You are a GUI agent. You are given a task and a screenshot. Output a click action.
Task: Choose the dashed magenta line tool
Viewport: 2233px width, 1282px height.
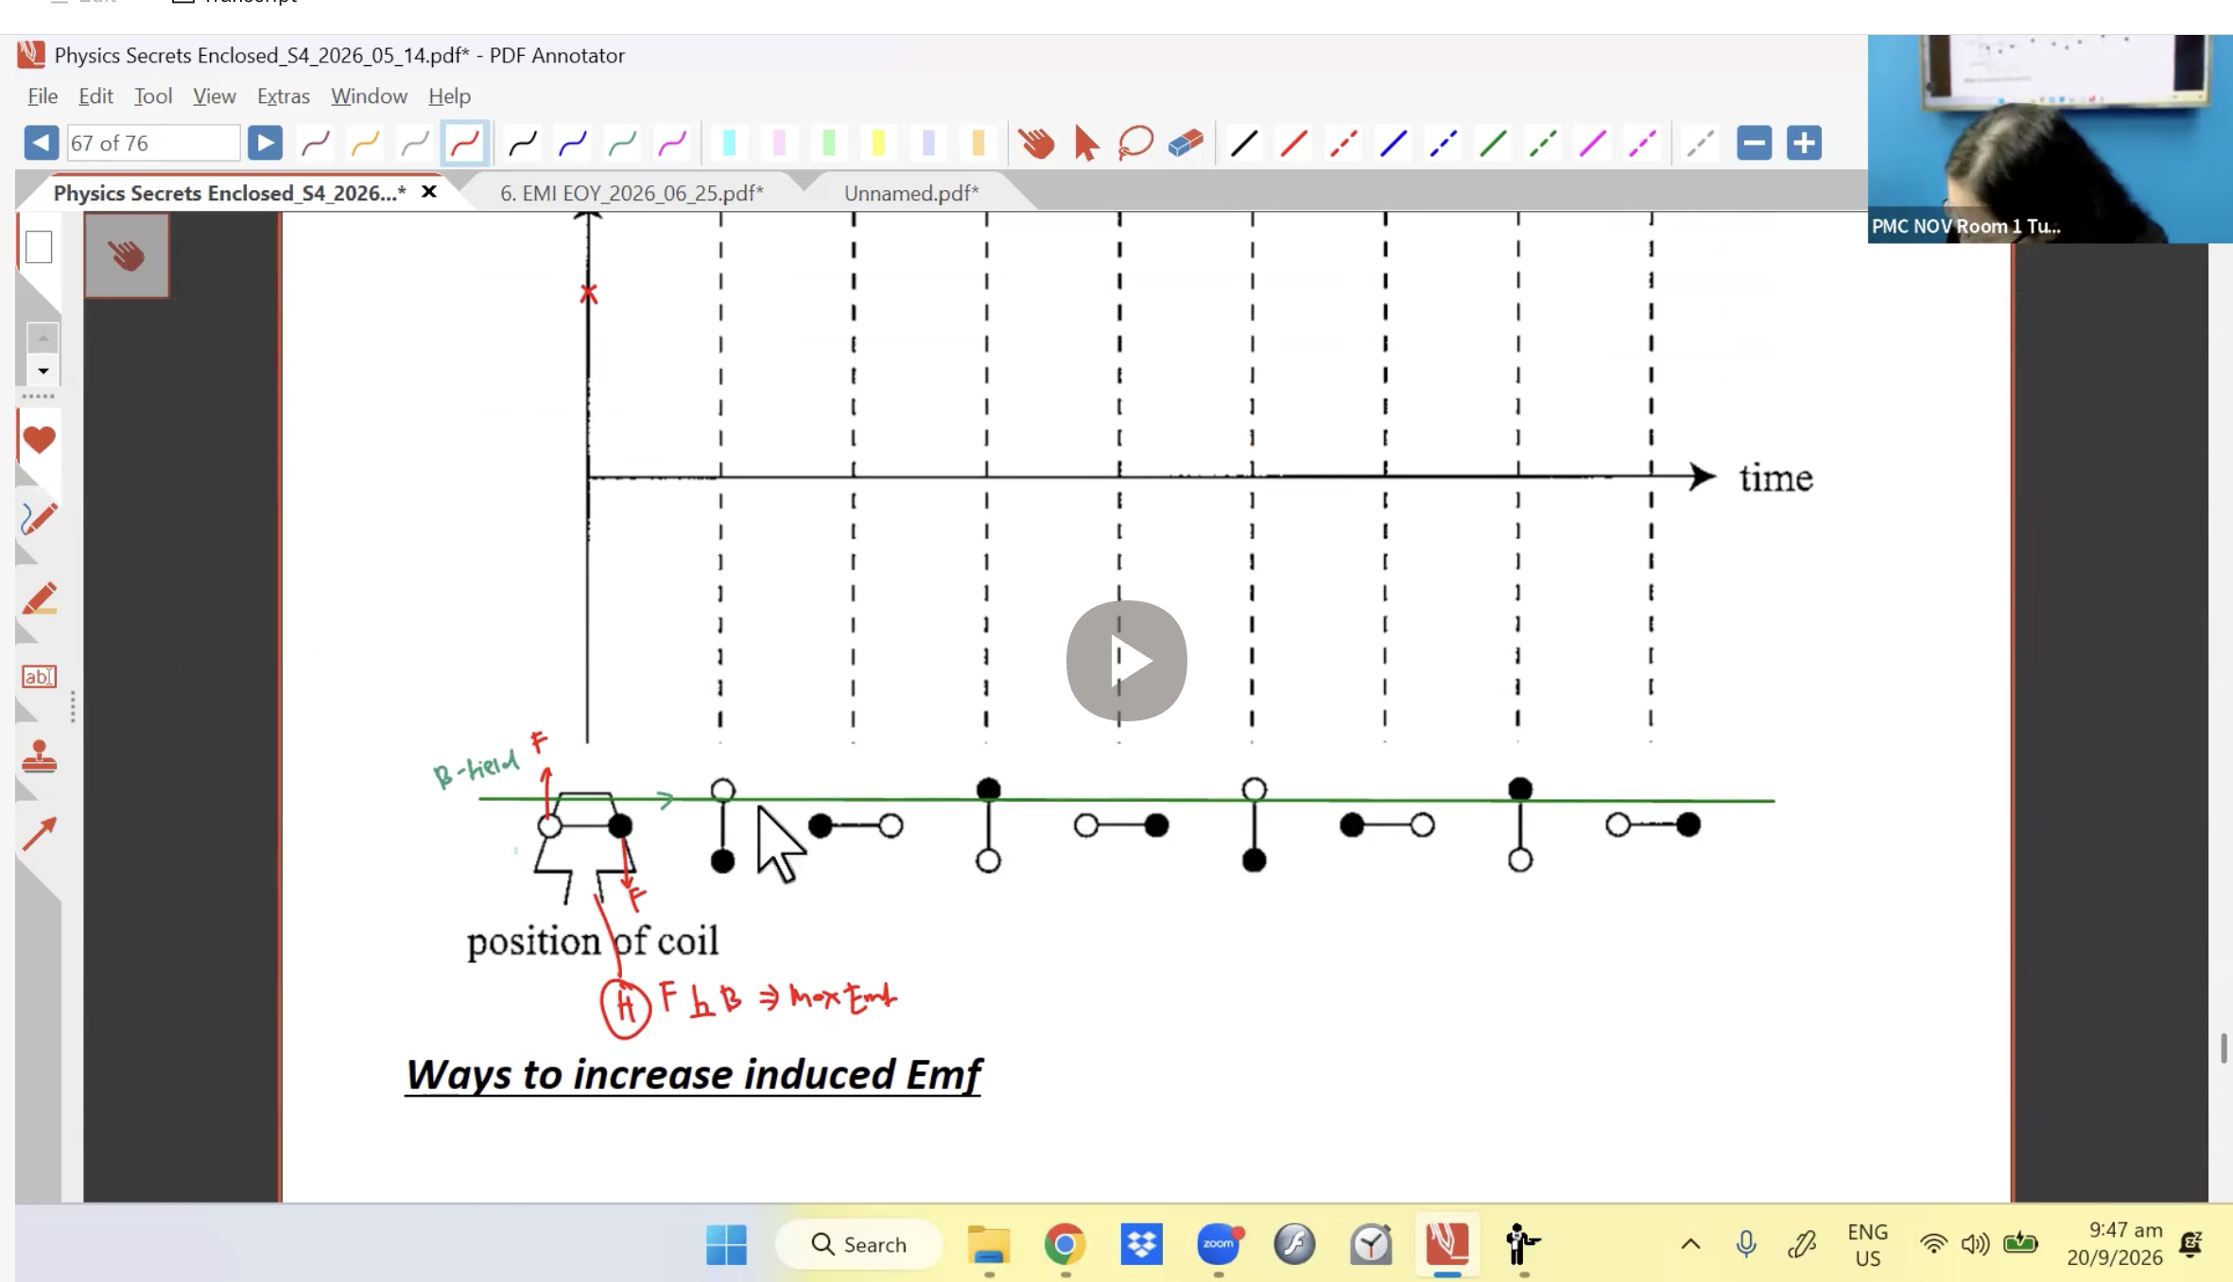(x=1642, y=143)
